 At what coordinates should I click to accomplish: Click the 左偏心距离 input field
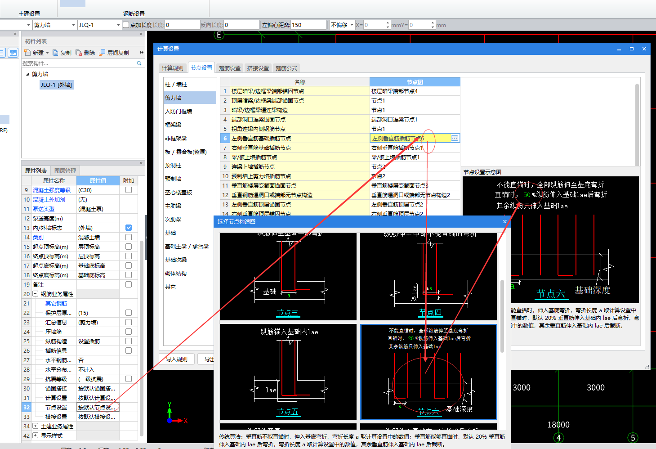(x=308, y=25)
